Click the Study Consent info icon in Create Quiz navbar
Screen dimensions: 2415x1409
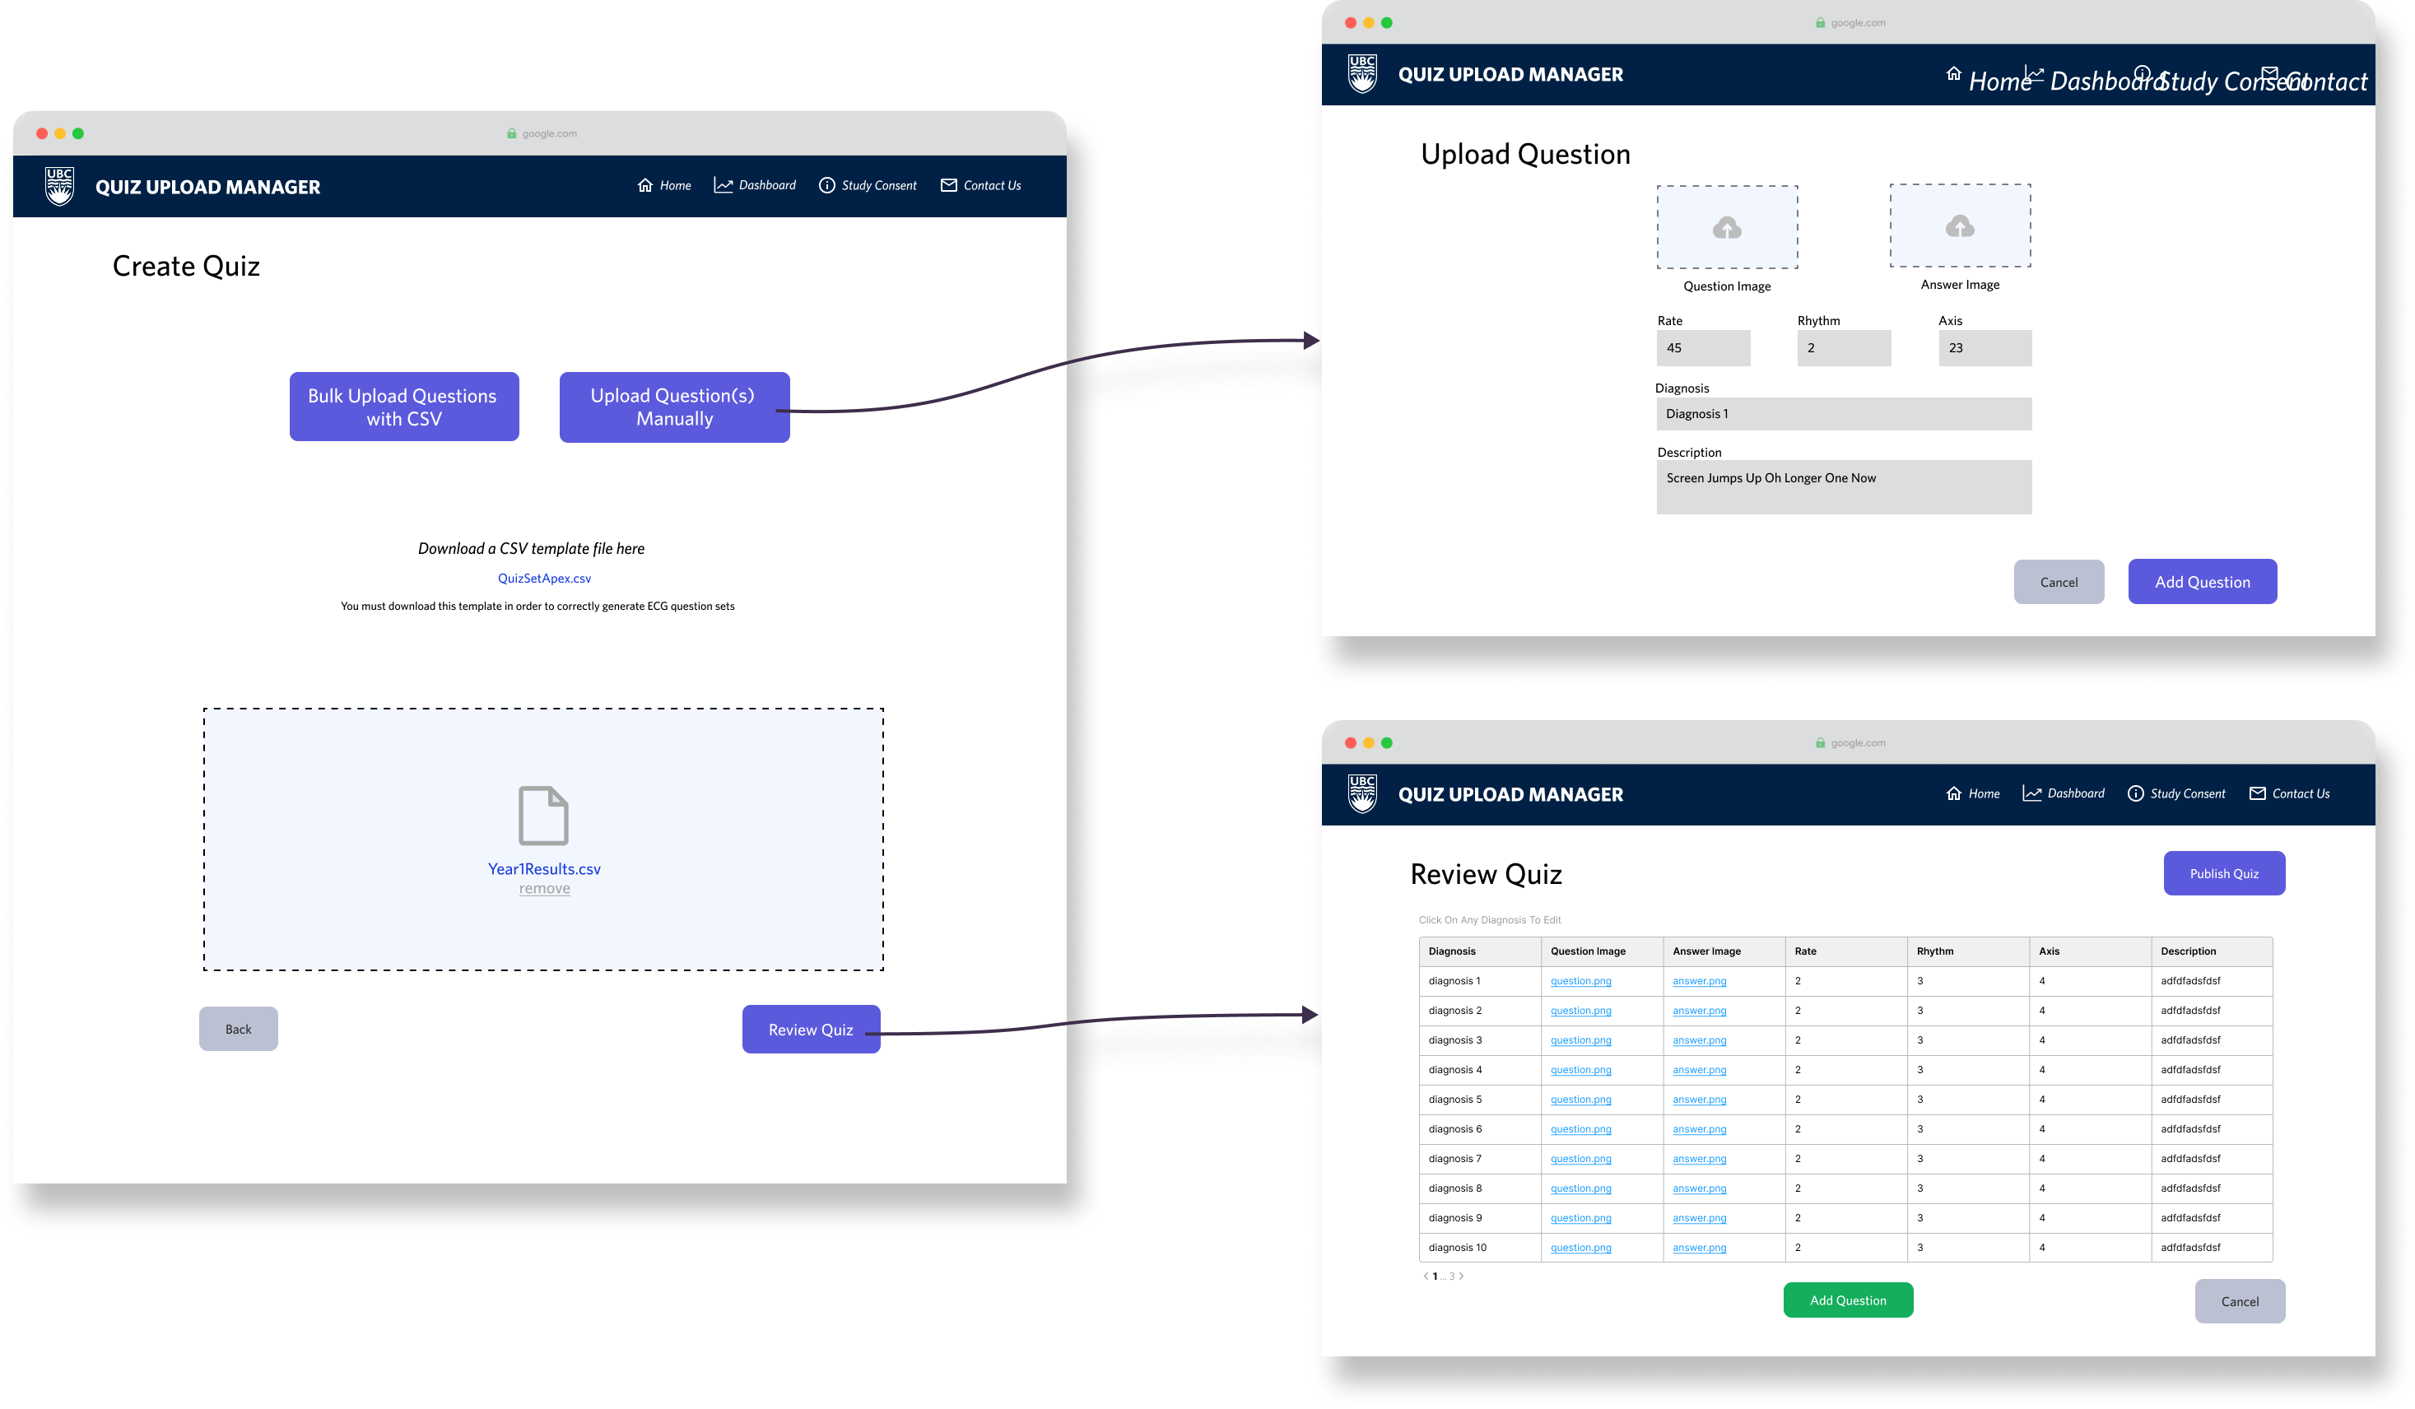(827, 185)
